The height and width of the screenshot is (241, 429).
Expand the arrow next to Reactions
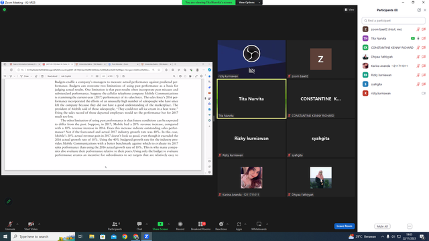227,224
